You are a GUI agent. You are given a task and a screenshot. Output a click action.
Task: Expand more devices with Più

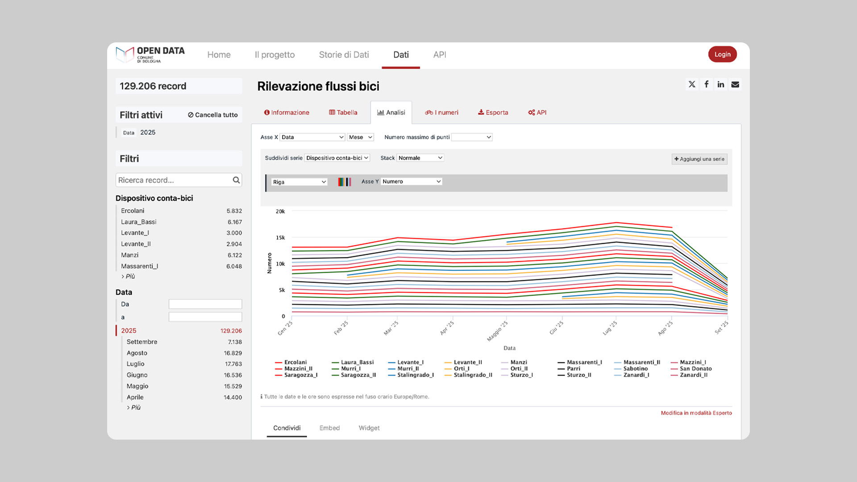pyautogui.click(x=128, y=276)
